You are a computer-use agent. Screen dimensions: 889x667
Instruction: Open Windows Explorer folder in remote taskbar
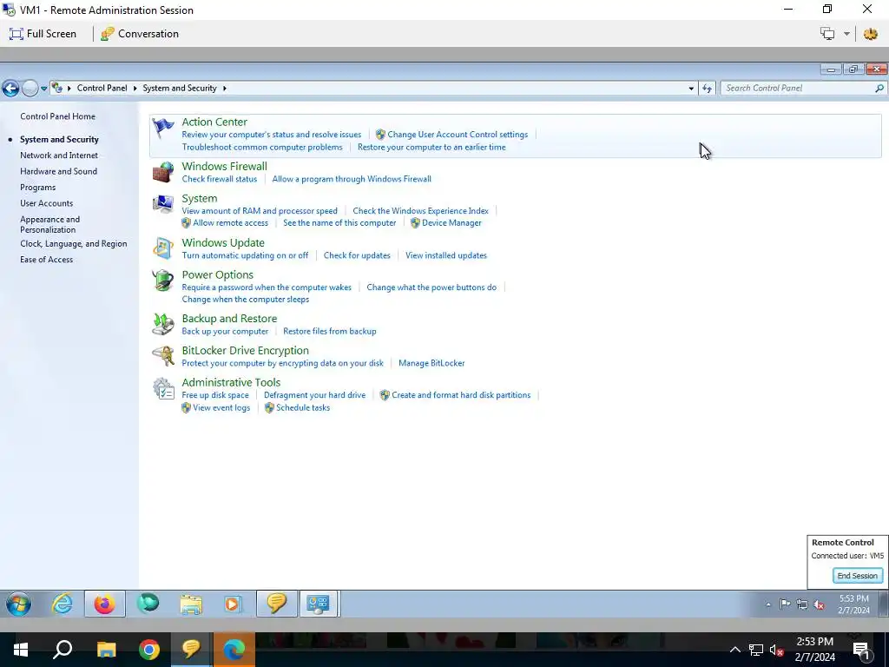point(191,604)
